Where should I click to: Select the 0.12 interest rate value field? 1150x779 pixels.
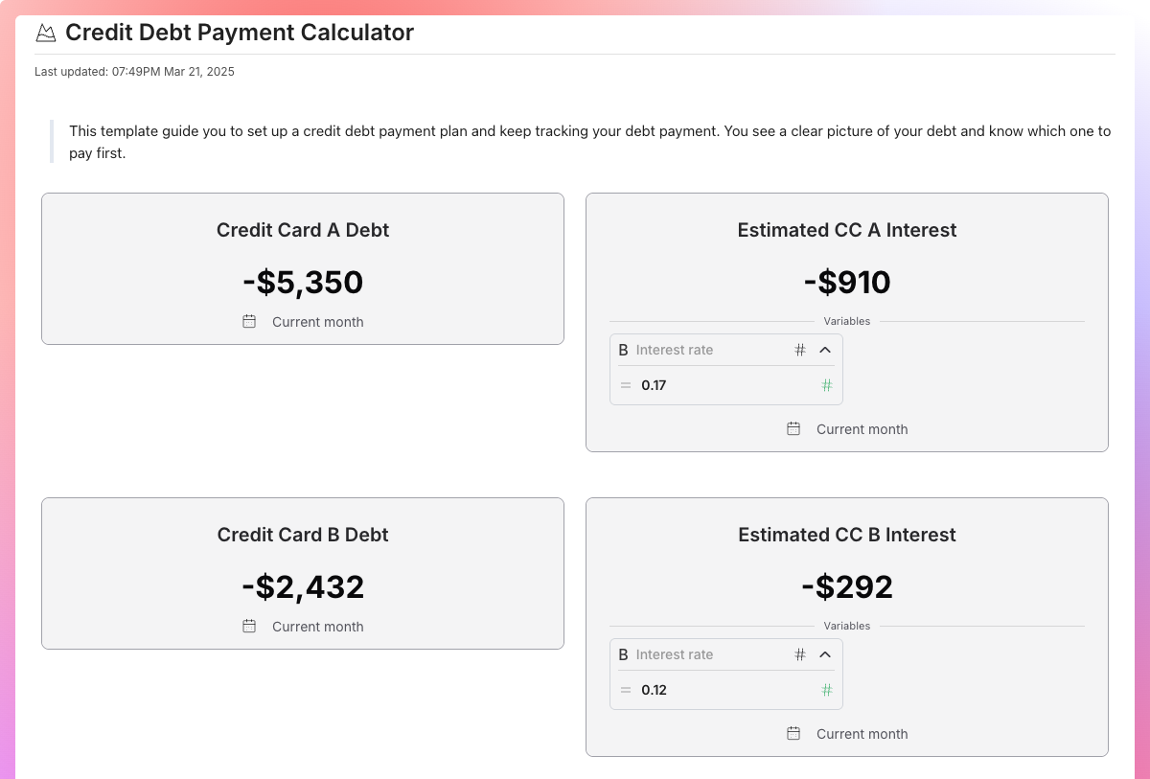[x=653, y=690]
